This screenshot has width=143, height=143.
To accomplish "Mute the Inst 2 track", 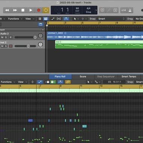I will pyautogui.click(x=2, y=46).
